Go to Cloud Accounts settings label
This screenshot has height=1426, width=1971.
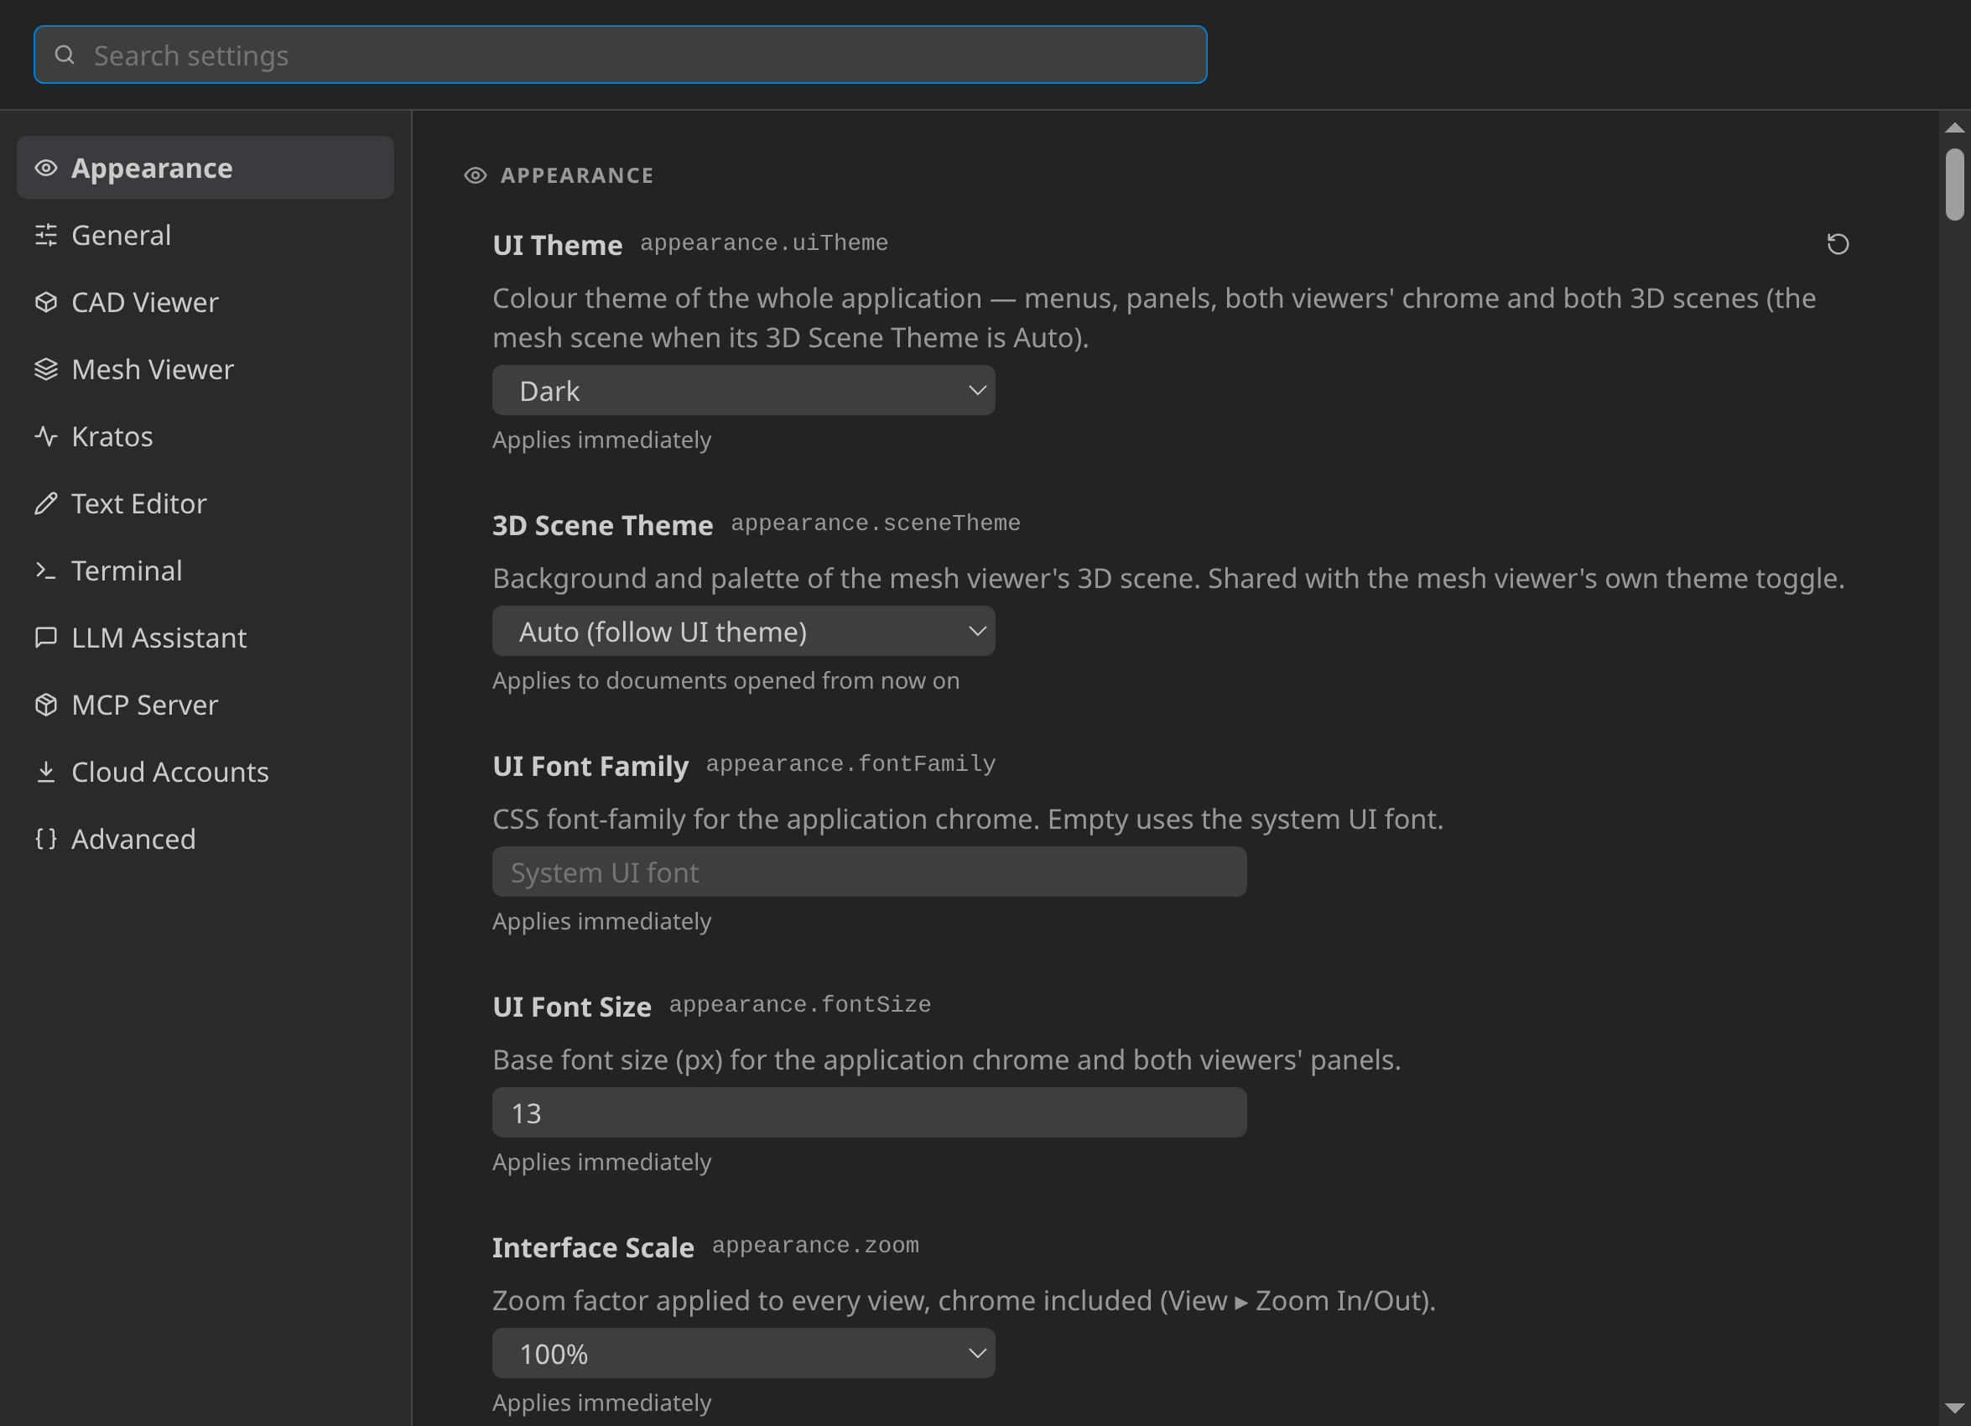[170, 773]
